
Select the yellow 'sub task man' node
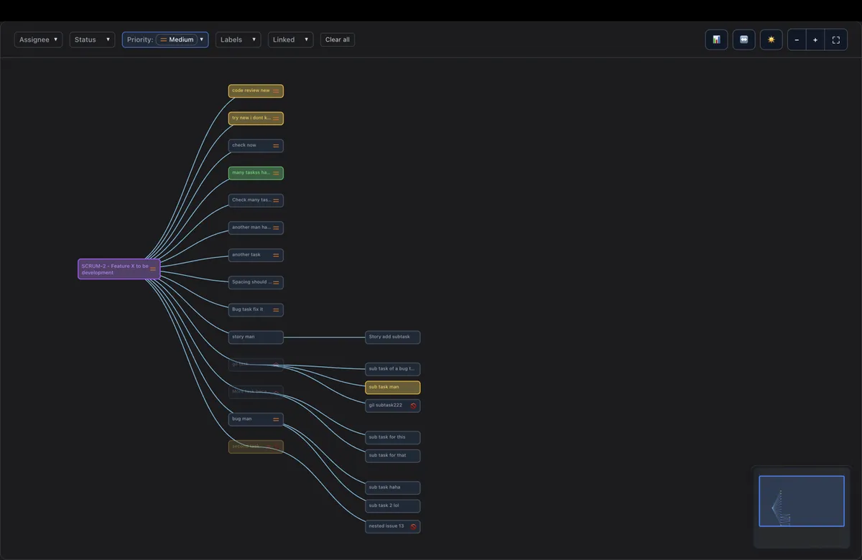tap(393, 388)
